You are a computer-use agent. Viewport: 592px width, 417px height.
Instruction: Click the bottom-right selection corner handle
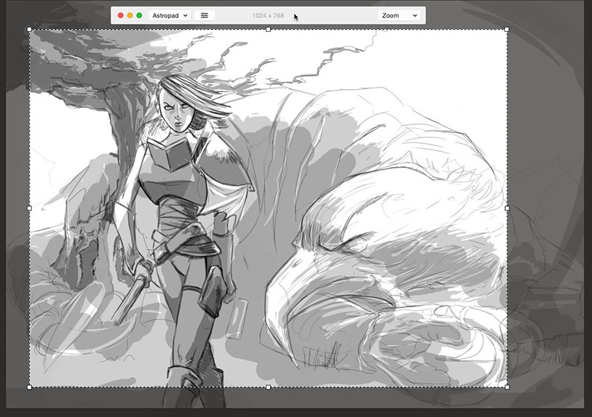pos(507,387)
